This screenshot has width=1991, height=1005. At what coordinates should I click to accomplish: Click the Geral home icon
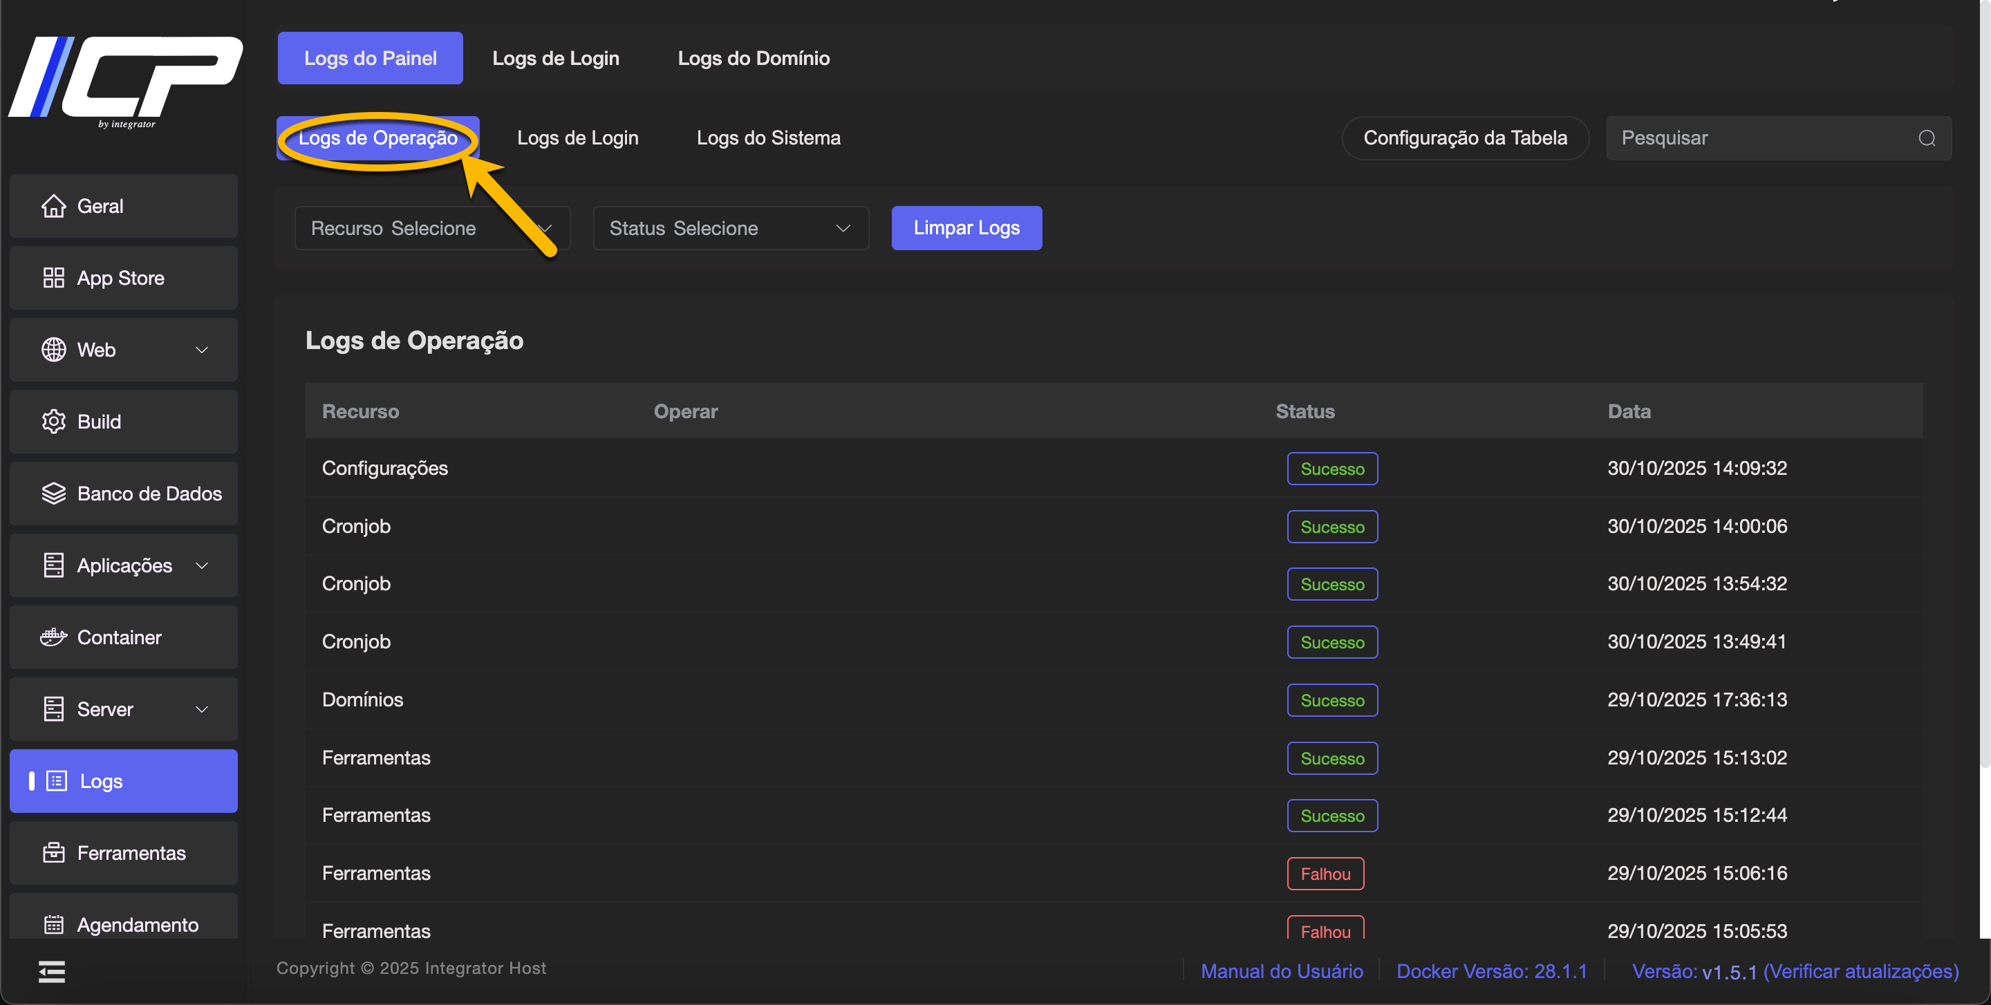click(53, 206)
